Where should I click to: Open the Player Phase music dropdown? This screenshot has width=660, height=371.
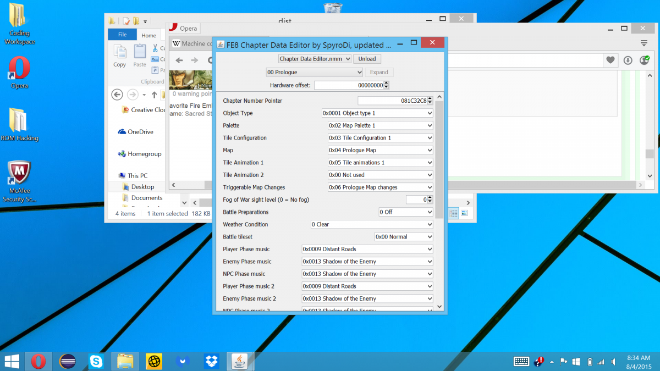(367, 249)
